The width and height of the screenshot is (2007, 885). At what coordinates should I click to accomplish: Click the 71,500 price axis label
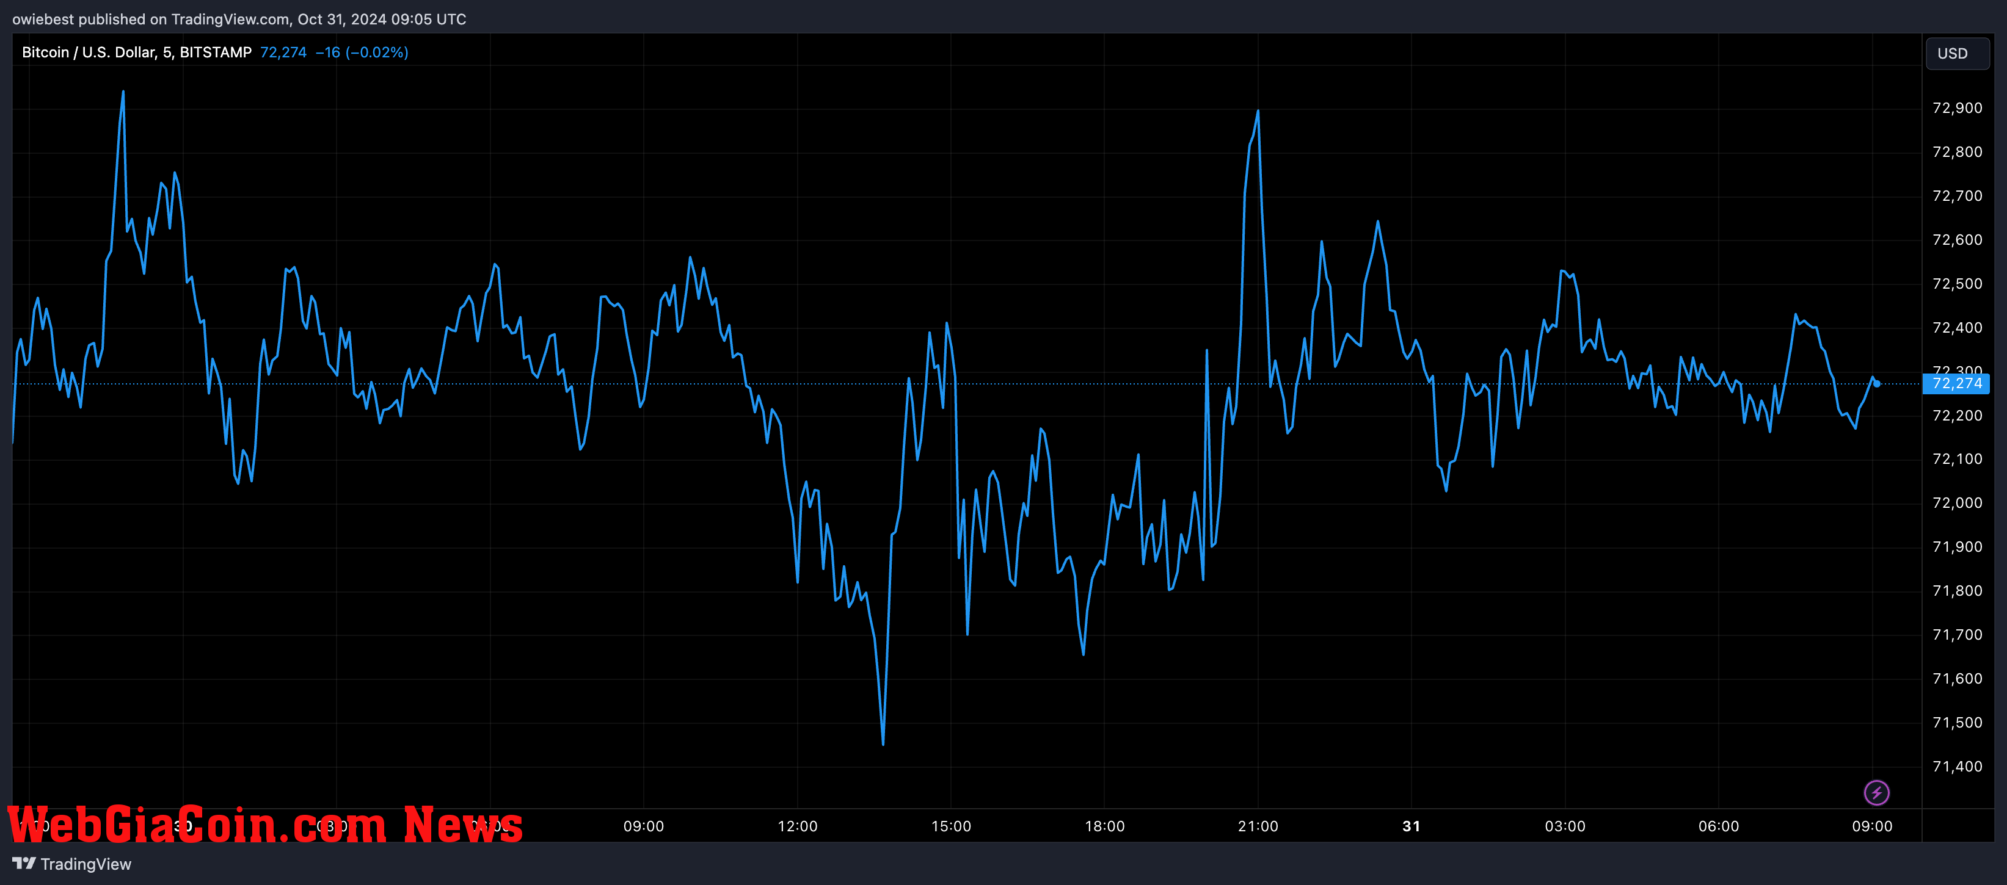tap(1957, 723)
